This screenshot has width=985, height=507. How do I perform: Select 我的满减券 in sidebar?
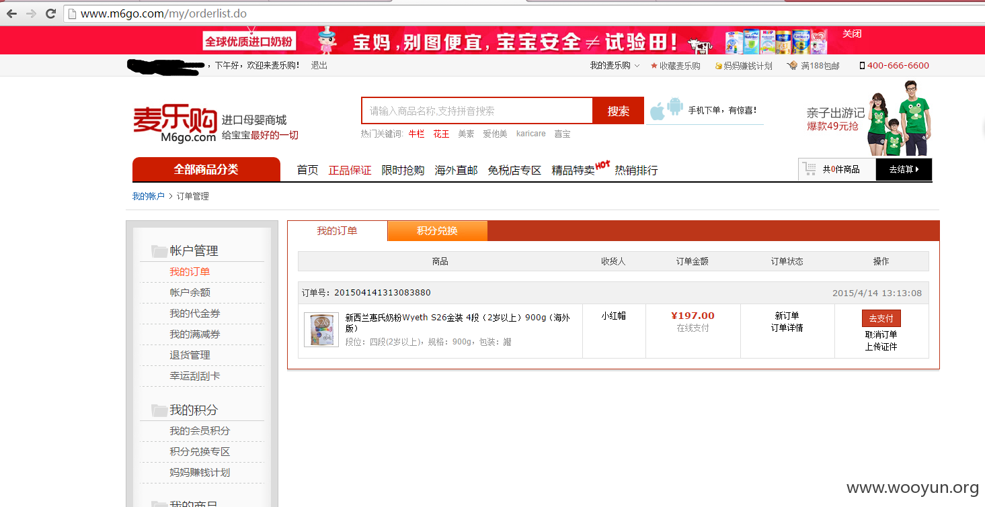[x=195, y=334]
